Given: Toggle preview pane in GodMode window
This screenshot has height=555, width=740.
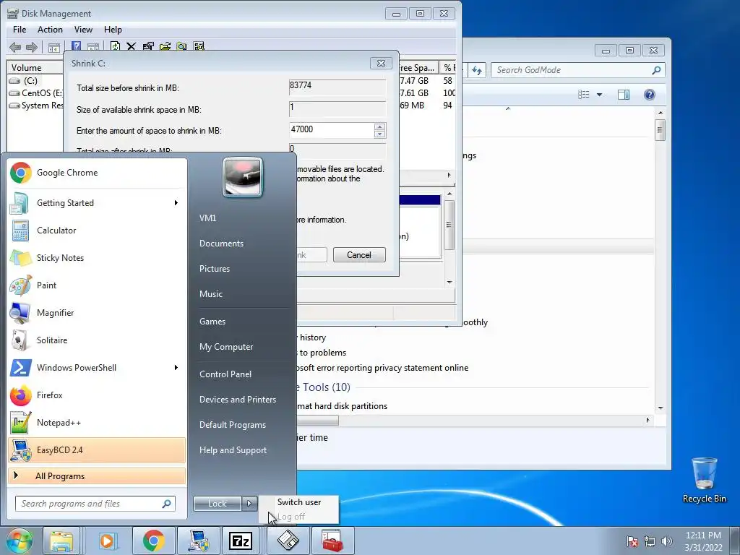Looking at the screenshot, I should point(624,95).
